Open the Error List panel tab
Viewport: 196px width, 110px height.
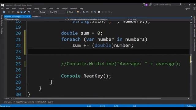8,102
